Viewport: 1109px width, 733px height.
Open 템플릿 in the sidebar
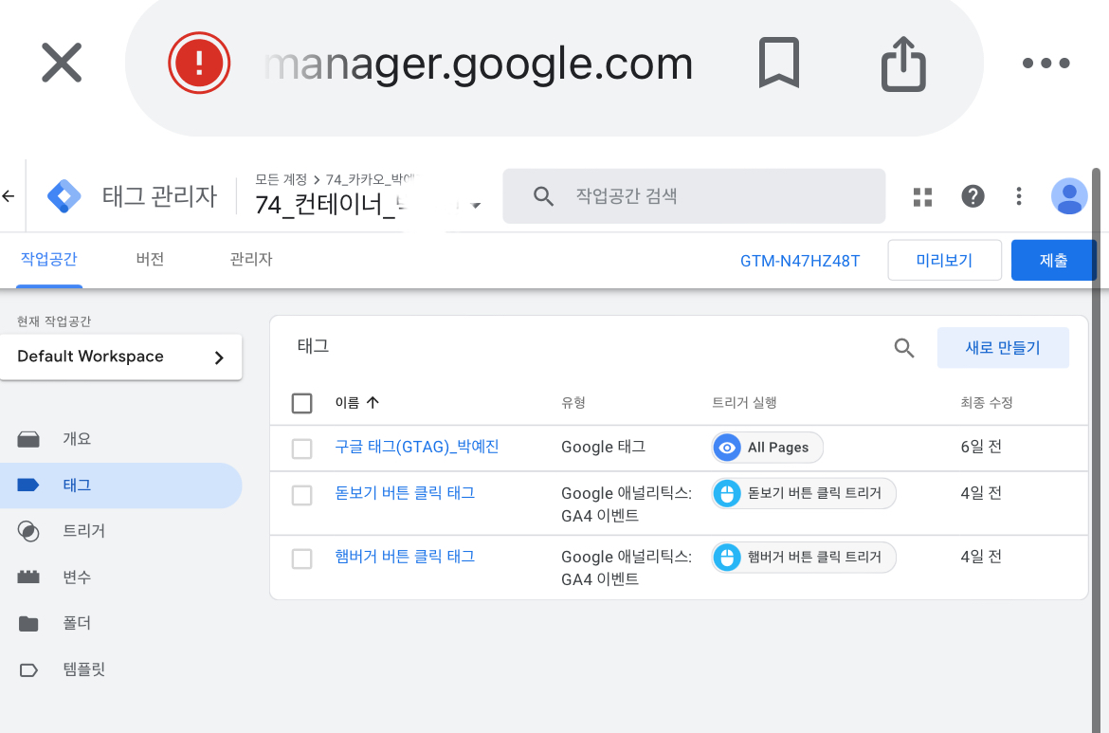(x=121, y=669)
